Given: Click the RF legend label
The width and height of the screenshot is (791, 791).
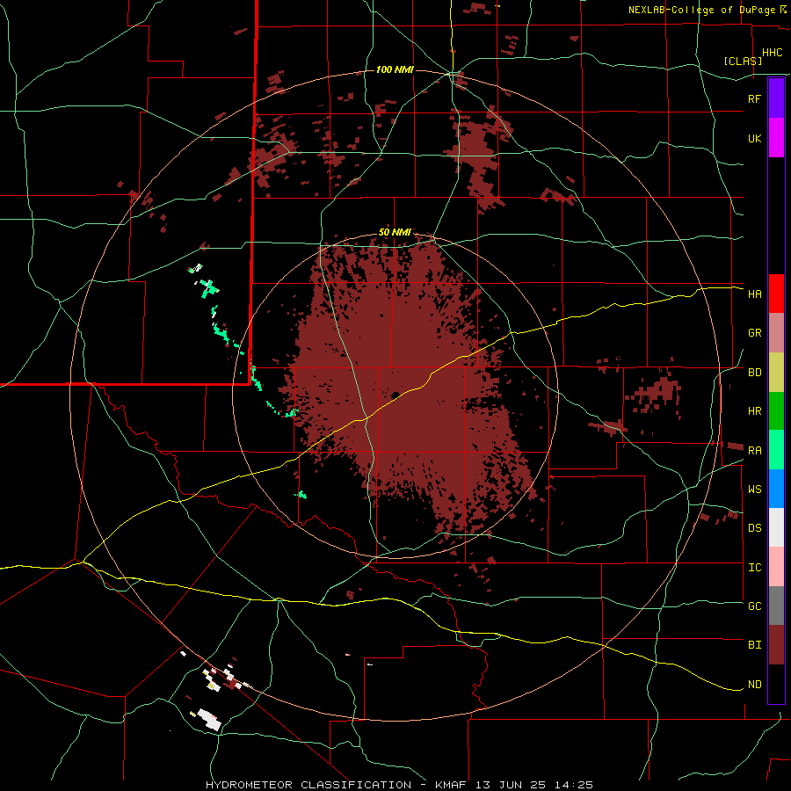Looking at the screenshot, I should [754, 98].
